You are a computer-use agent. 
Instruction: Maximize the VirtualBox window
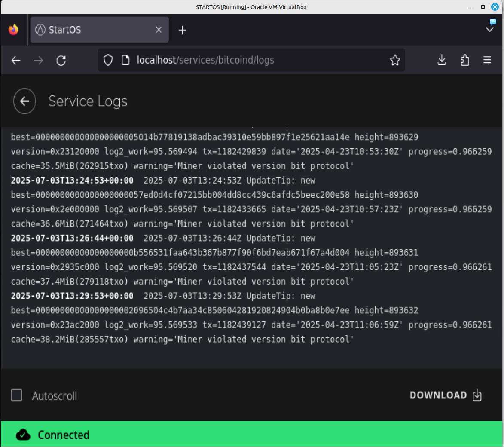click(483, 7)
